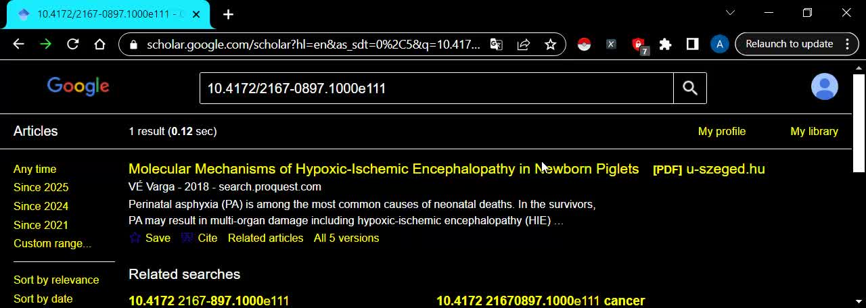866x308 pixels.
Task: Save the article with the star Save icon
Action: click(150, 238)
